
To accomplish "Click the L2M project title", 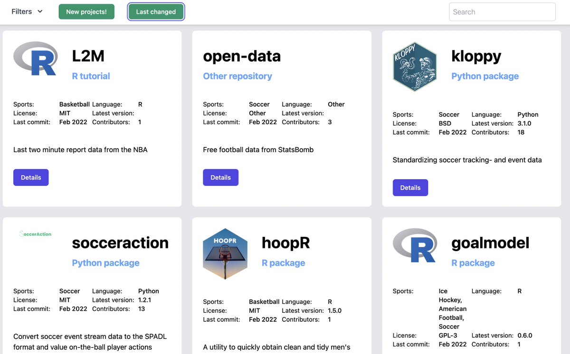I will pyautogui.click(x=88, y=56).
